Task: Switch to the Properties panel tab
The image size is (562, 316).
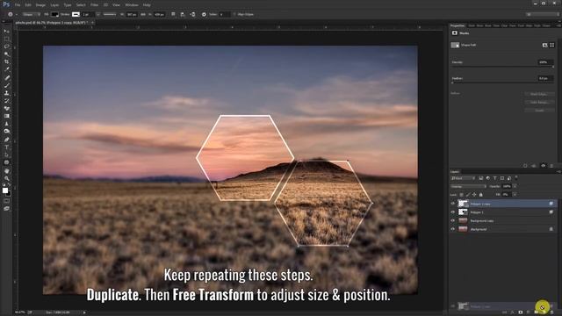Action: tap(458, 25)
